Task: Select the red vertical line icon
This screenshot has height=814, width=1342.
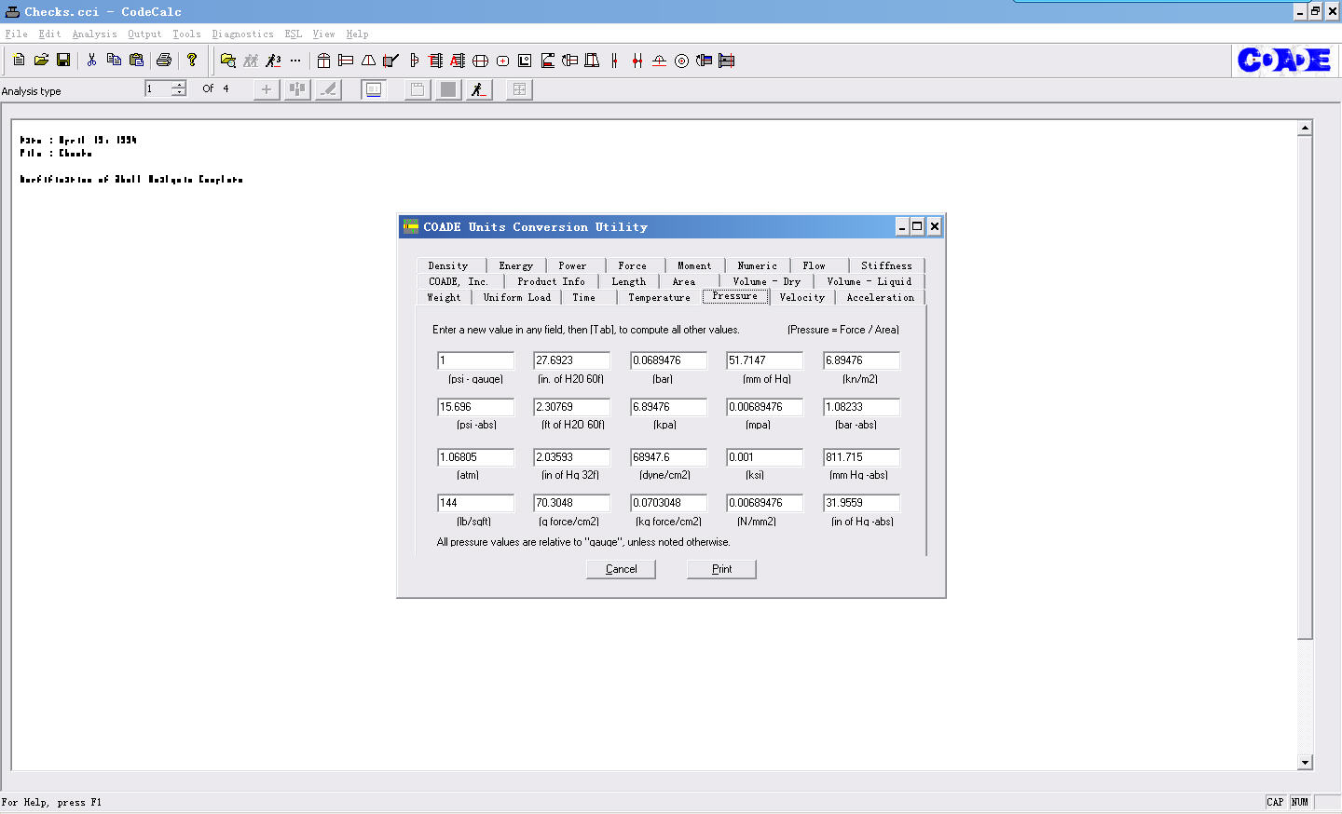Action: click(x=614, y=61)
